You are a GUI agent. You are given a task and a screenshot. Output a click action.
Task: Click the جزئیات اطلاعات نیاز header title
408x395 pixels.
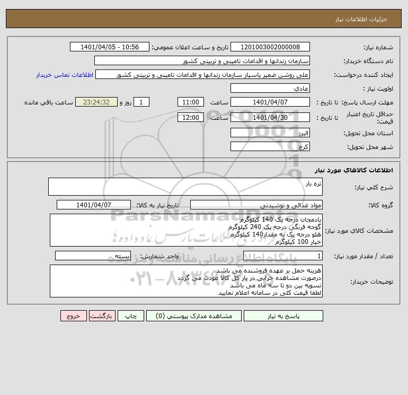click(361, 19)
